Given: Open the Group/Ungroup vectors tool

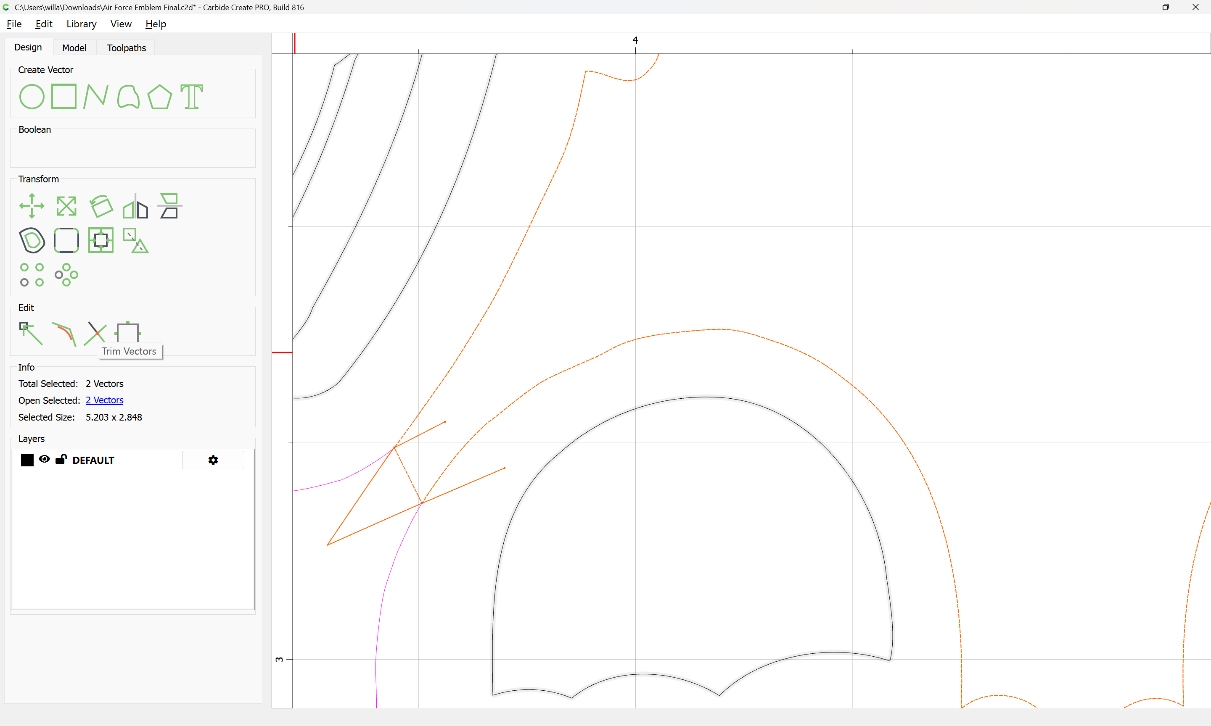Looking at the screenshot, I should pyautogui.click(x=135, y=240).
